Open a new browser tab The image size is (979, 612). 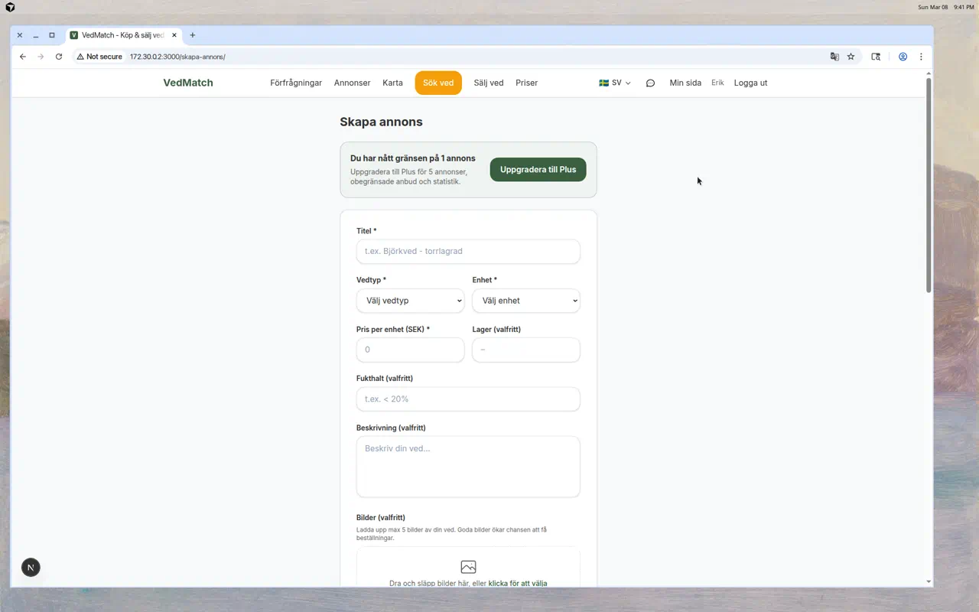[x=193, y=35]
